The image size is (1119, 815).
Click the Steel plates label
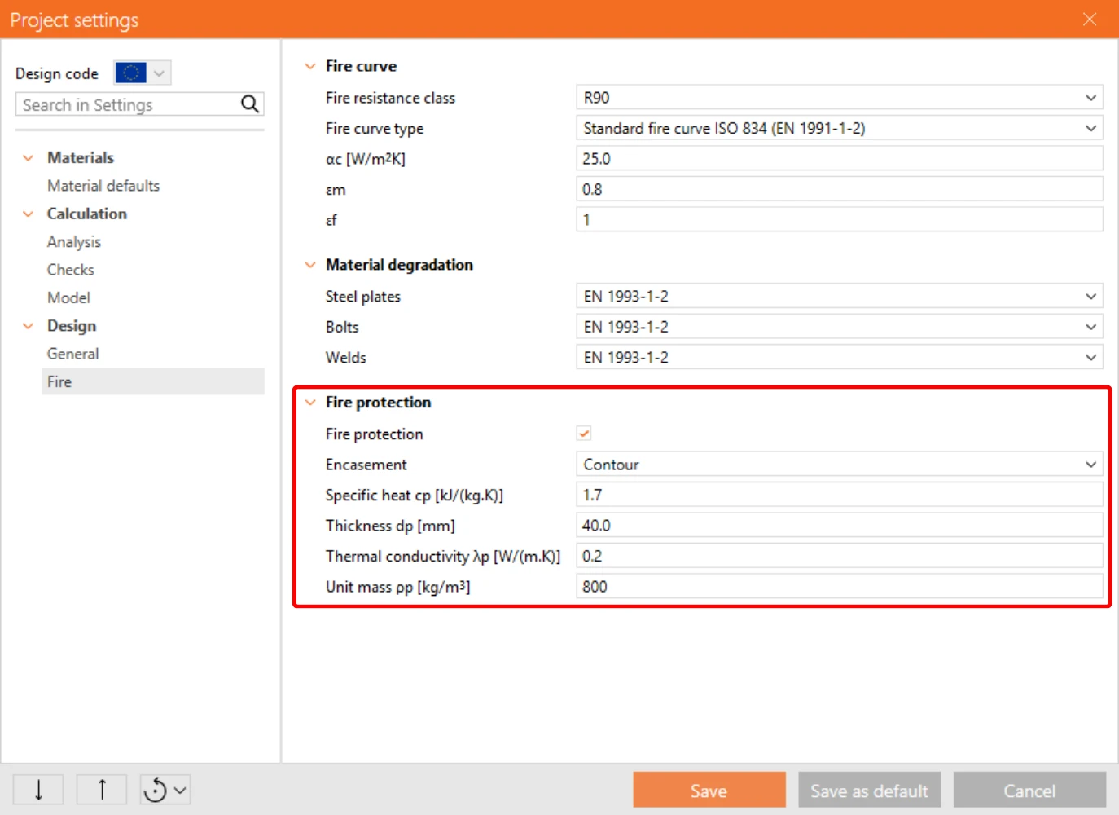click(x=363, y=297)
